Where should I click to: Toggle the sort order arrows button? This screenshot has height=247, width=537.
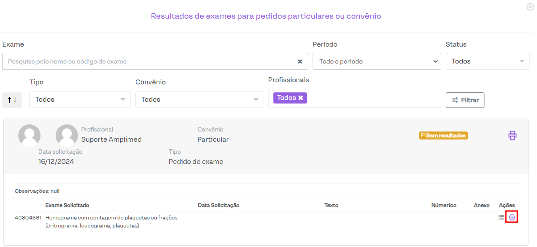click(12, 100)
